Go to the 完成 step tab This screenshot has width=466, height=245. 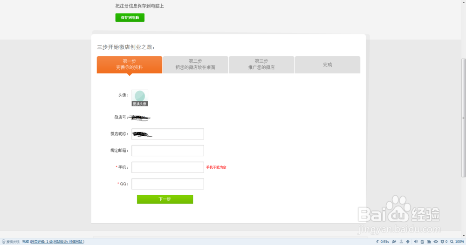click(x=328, y=65)
